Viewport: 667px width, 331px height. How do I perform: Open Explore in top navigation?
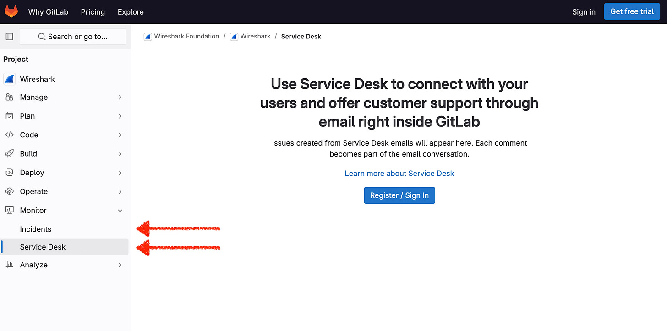[131, 12]
